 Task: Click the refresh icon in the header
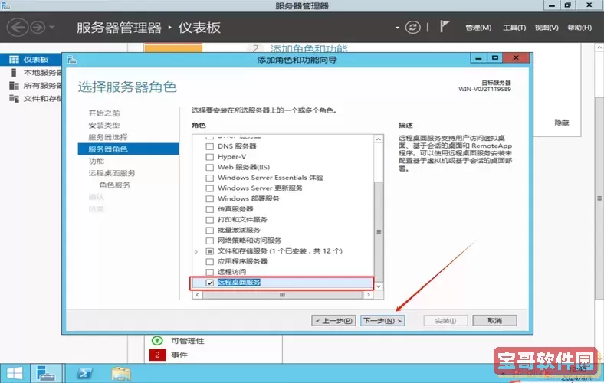[413, 27]
